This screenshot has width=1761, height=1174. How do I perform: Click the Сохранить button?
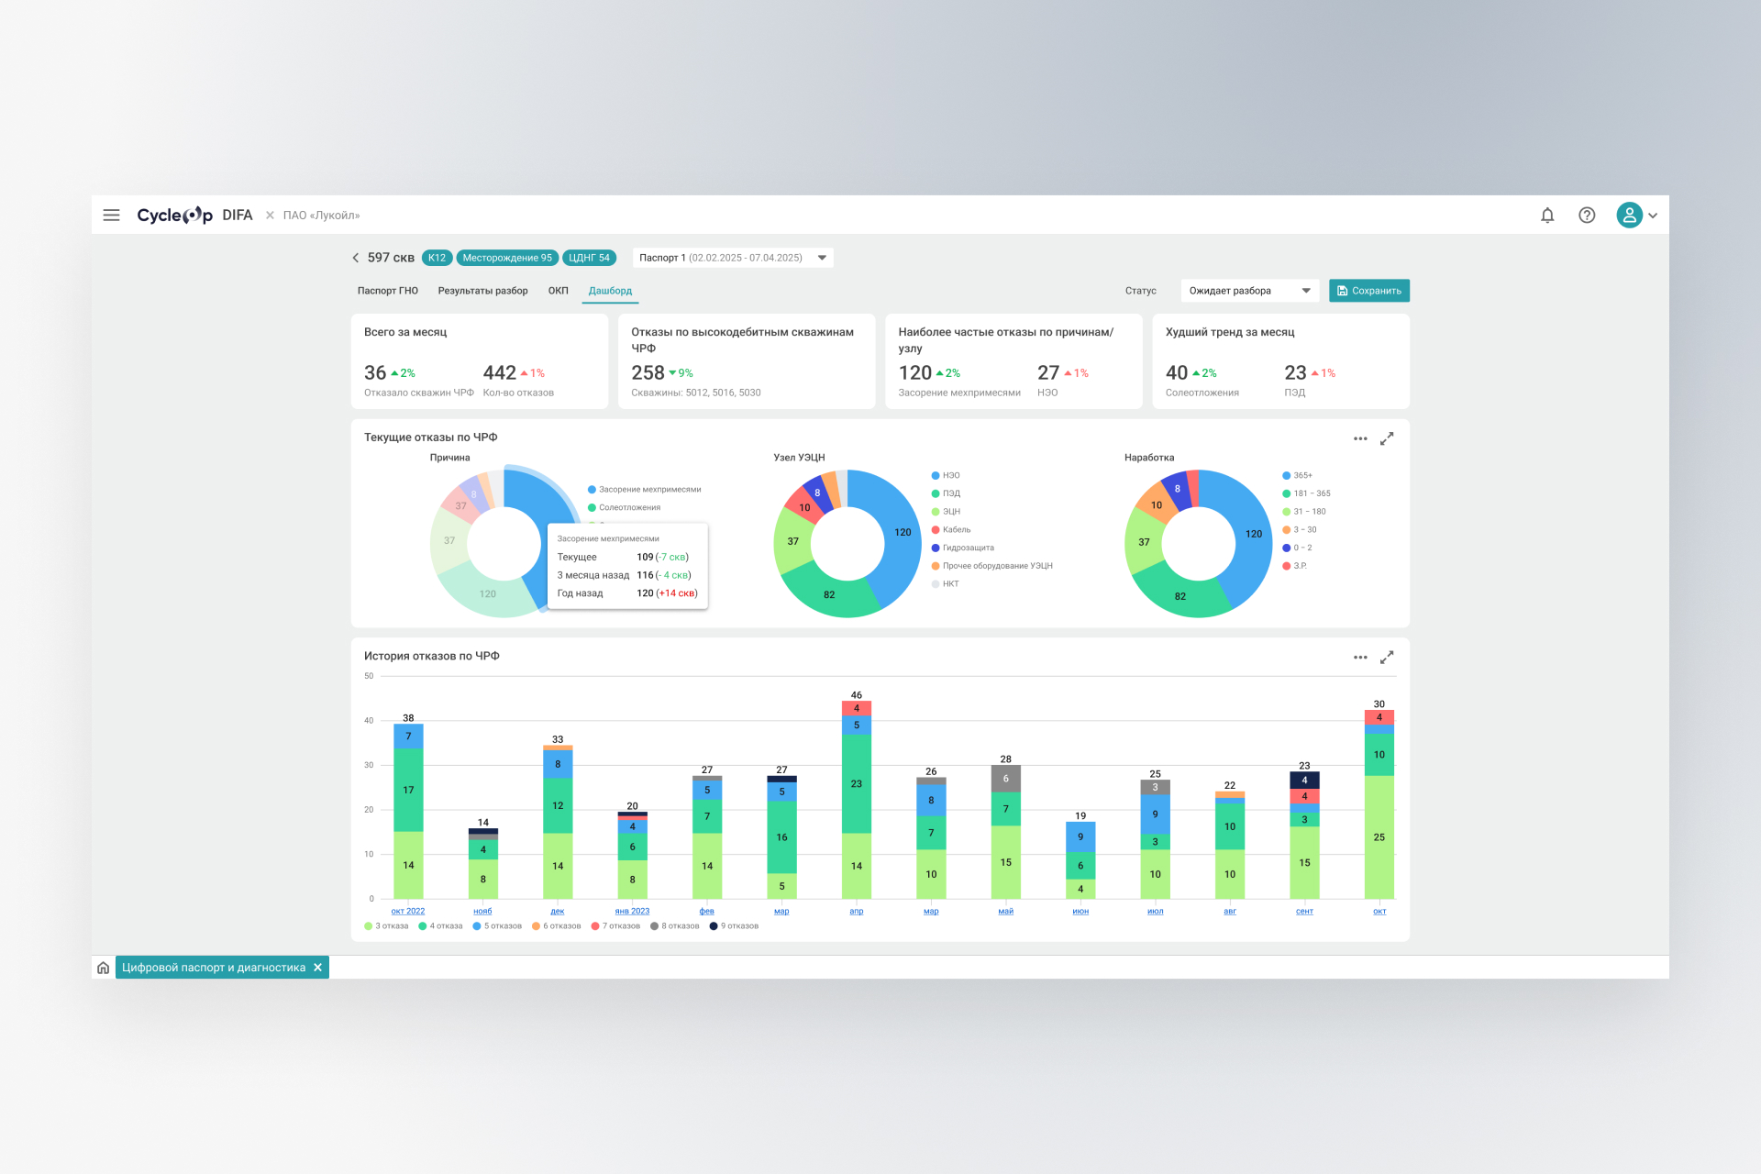(x=1368, y=291)
